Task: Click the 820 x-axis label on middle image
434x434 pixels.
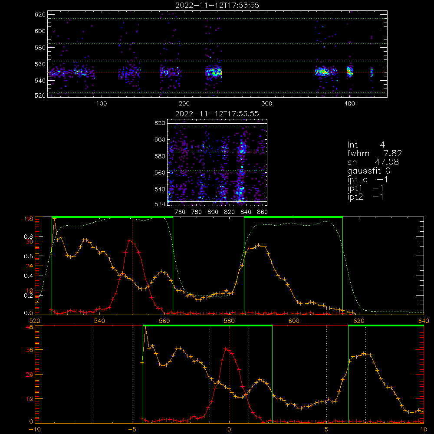Action: [x=230, y=212]
